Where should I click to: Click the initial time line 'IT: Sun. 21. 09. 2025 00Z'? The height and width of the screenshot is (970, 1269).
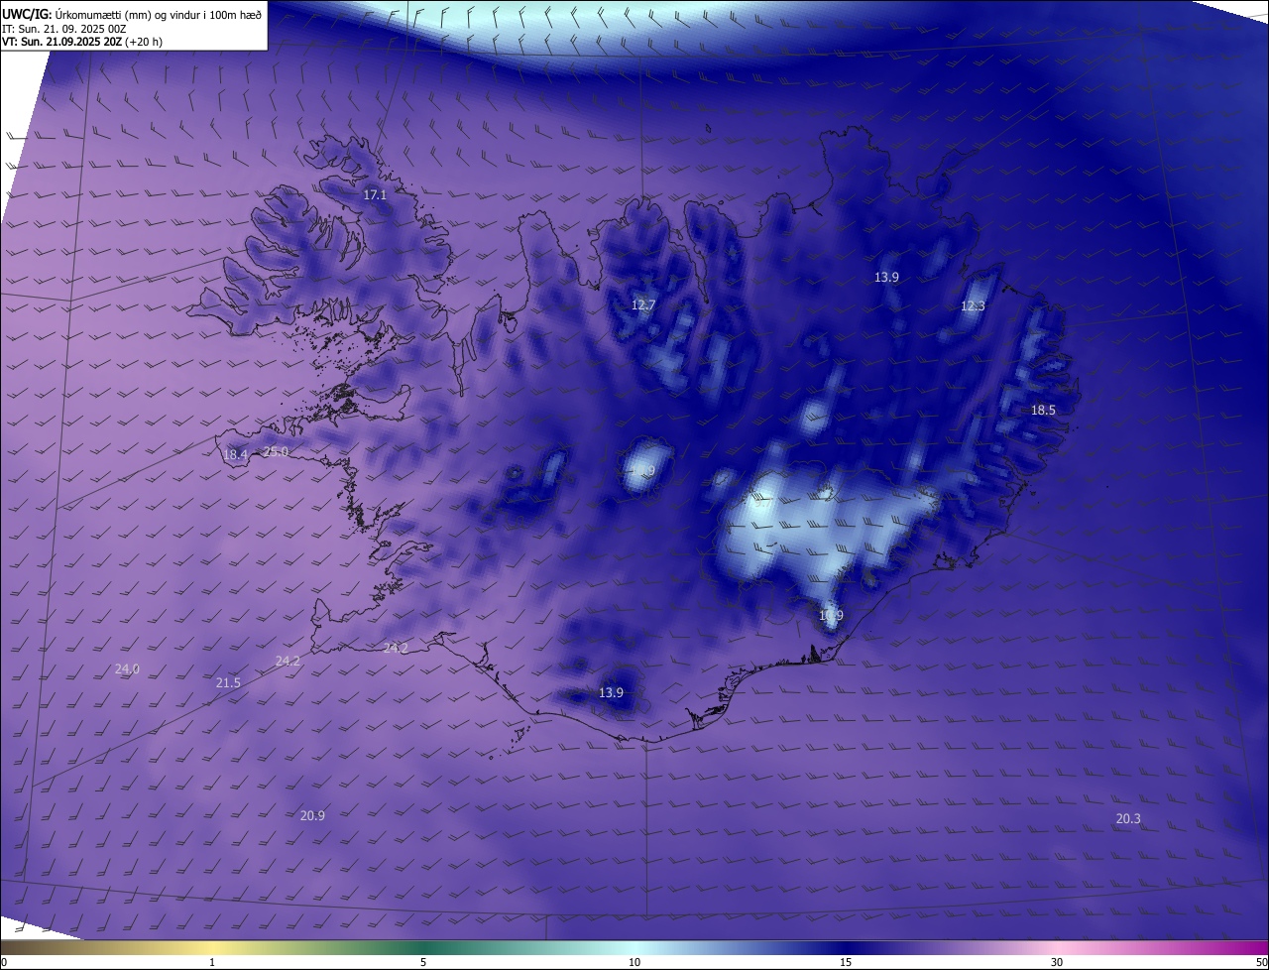[65, 28]
